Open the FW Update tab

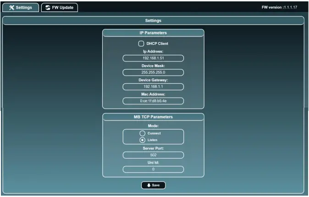point(60,8)
